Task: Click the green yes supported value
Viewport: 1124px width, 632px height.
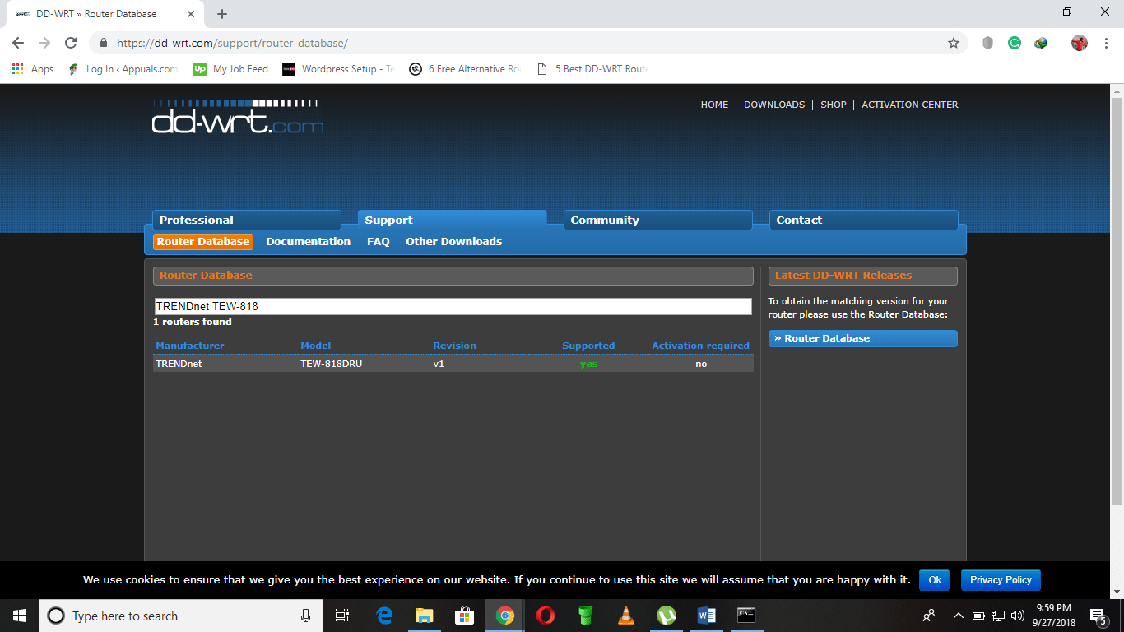Action: click(588, 364)
